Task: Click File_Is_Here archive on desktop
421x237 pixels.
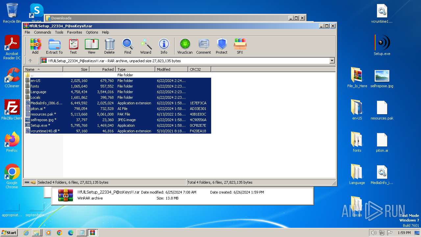Action: (x=357, y=78)
